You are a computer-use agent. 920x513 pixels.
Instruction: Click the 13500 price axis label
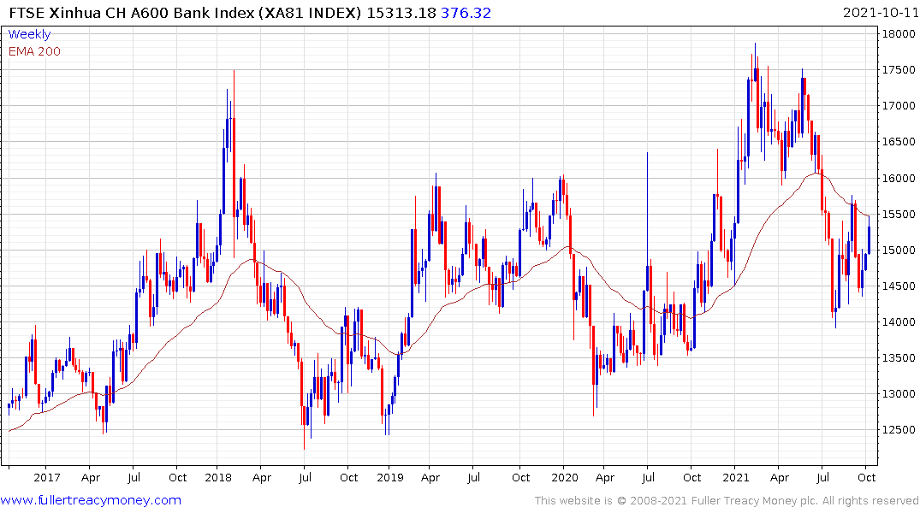pos(899,358)
